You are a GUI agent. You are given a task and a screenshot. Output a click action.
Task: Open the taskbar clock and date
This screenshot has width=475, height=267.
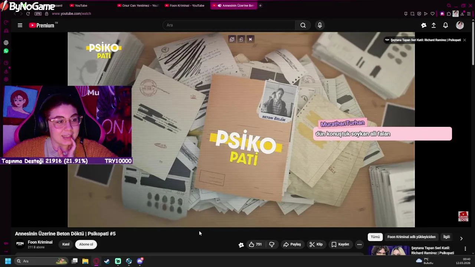point(463,261)
